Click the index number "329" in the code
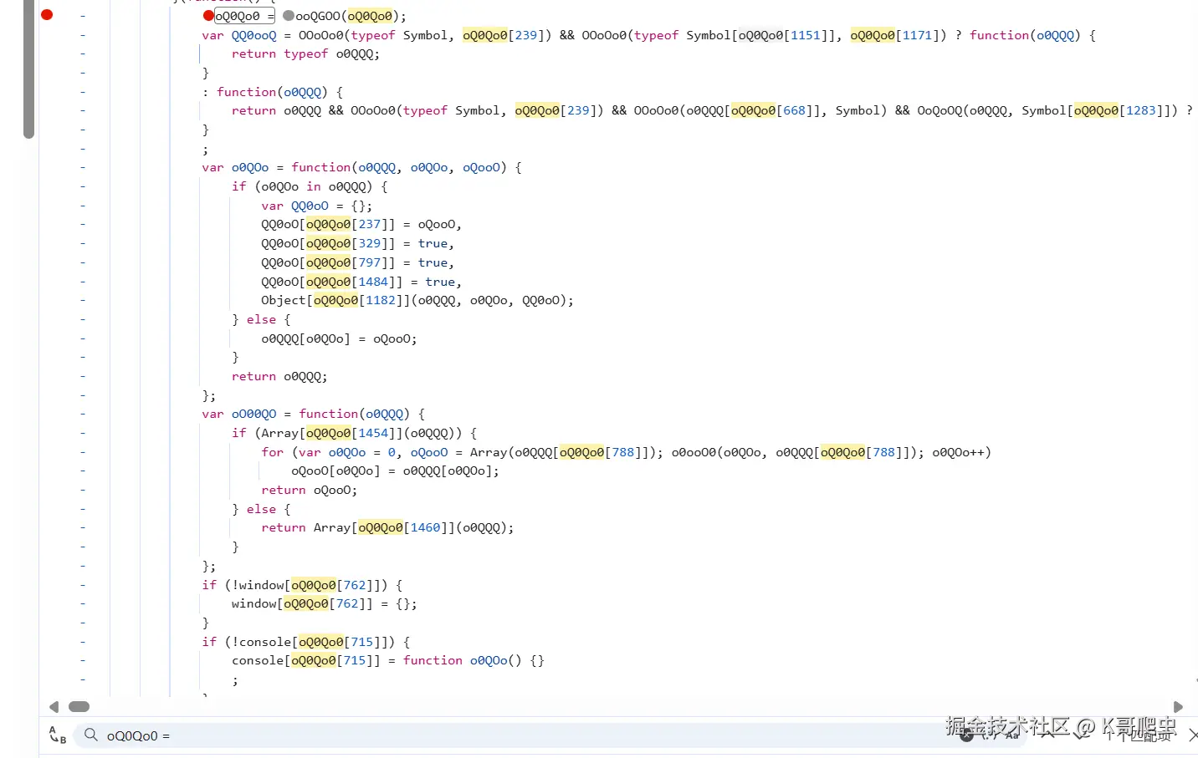Screen dimensions: 1198x758 pos(369,243)
